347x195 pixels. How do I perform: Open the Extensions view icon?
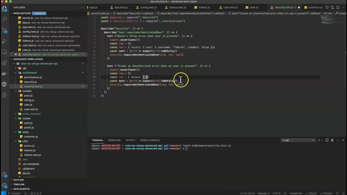click(4, 63)
